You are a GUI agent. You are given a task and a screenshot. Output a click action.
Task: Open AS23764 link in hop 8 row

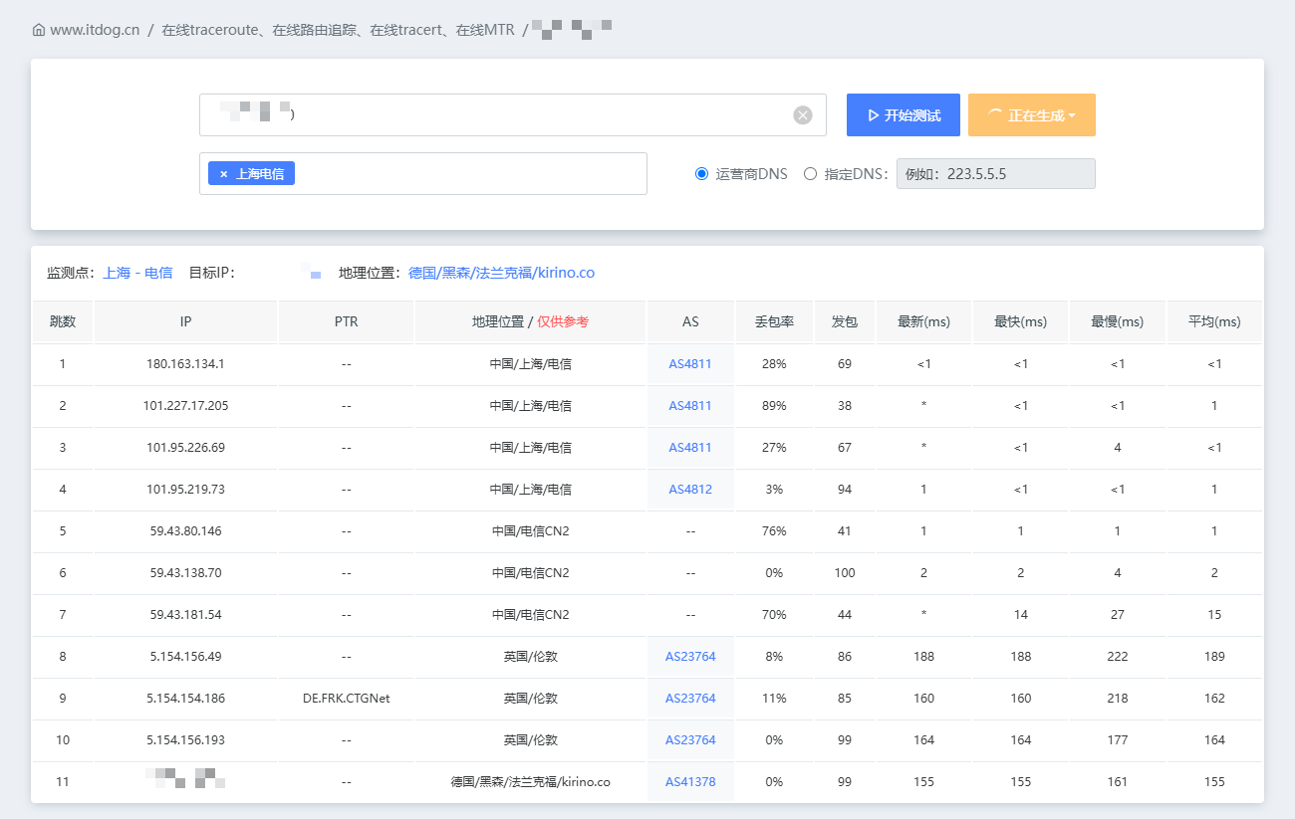[690, 657]
